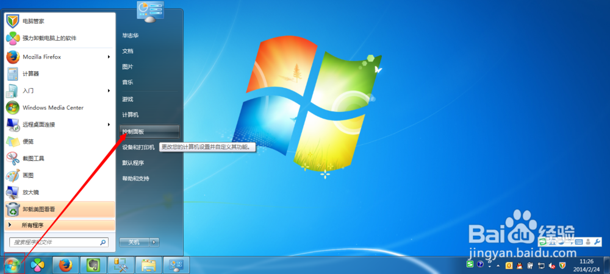Select 卸载美图看看 recycle bin entry

pyautogui.click(x=60, y=209)
